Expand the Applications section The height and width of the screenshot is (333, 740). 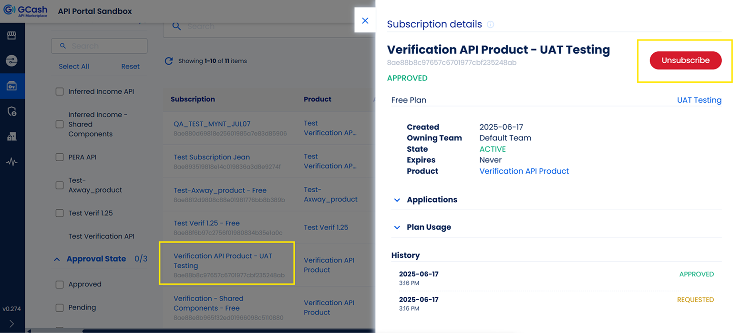[397, 200]
